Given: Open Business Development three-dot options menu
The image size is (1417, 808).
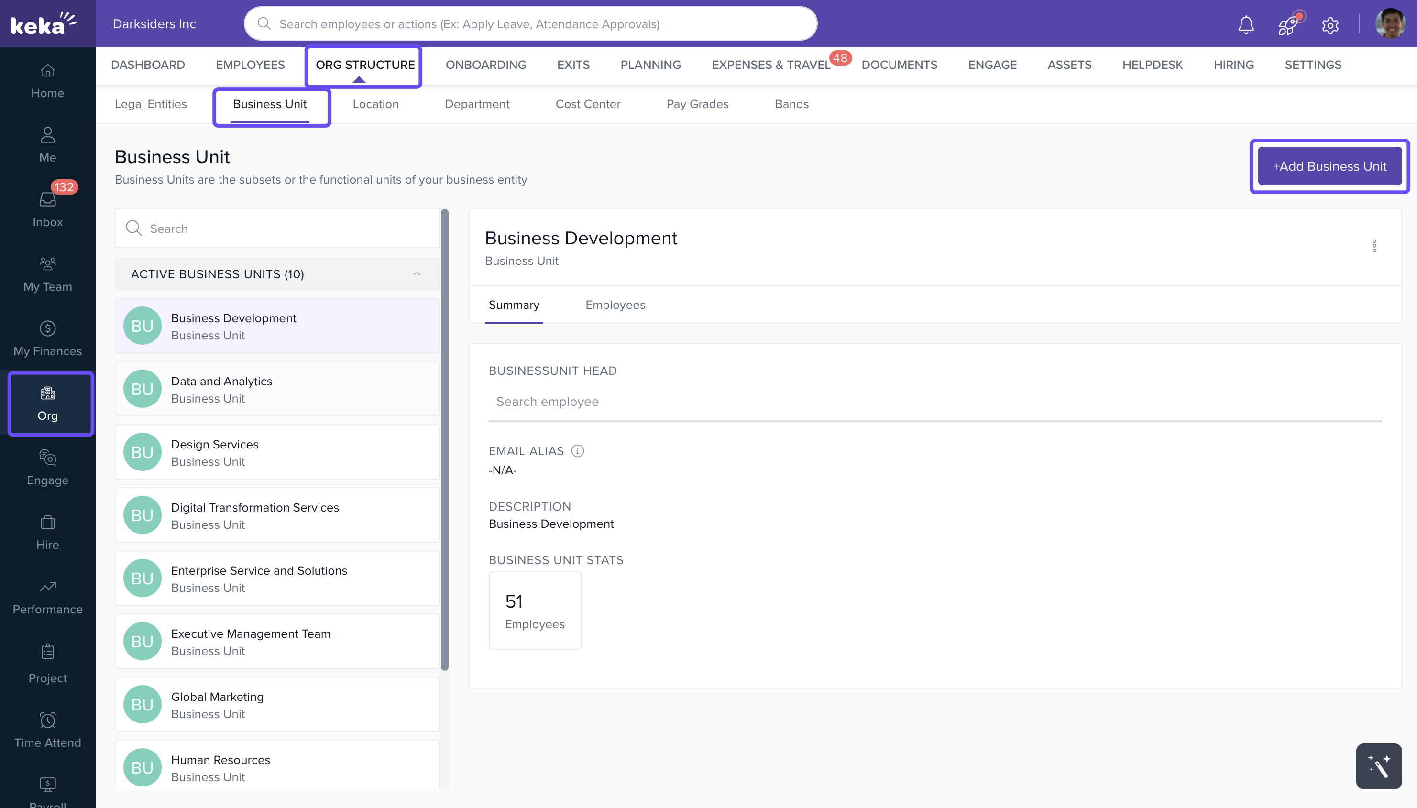Looking at the screenshot, I should pos(1373,246).
